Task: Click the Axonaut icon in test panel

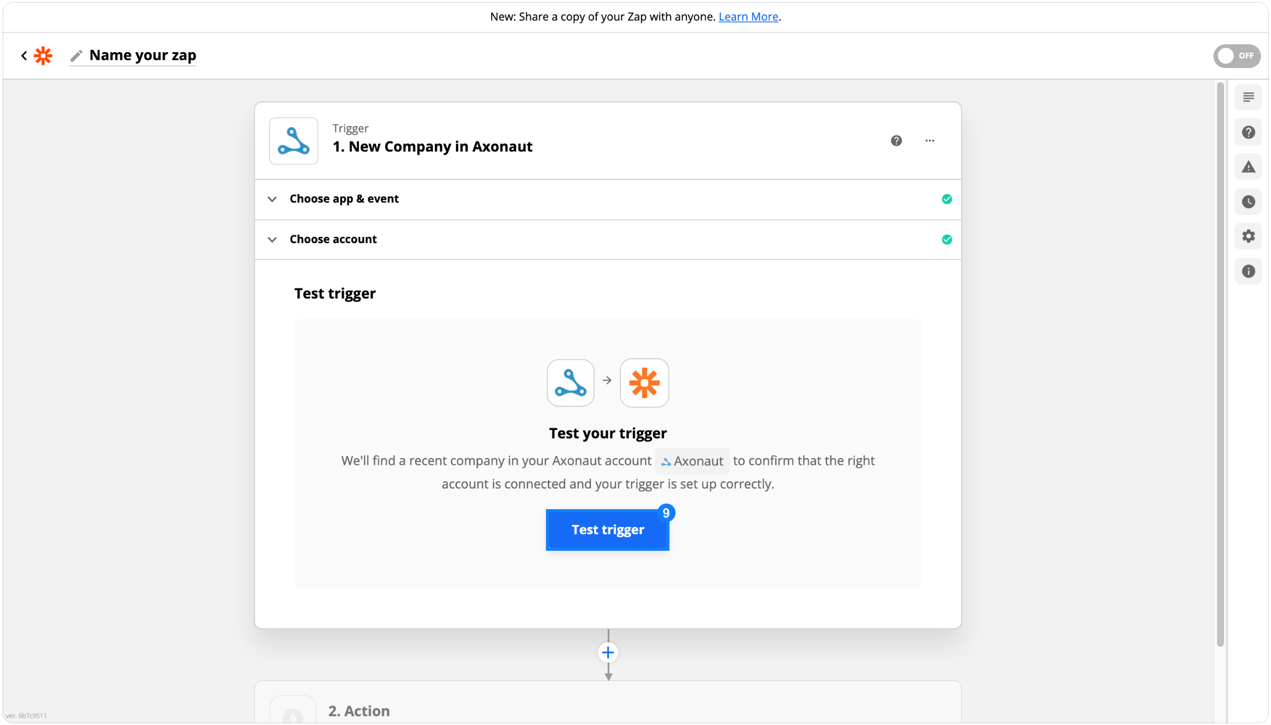Action: (x=570, y=383)
